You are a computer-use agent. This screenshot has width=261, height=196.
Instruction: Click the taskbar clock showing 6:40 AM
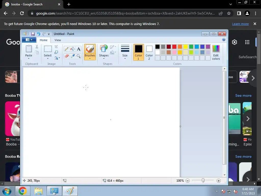[248, 191]
